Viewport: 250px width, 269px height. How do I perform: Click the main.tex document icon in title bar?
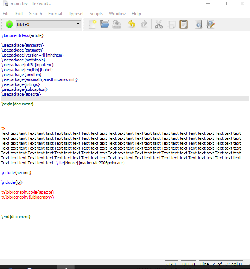(6, 4)
